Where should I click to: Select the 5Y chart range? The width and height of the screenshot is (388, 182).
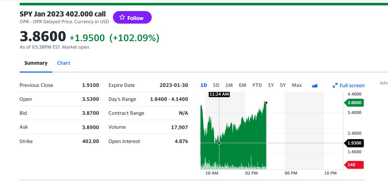[283, 85]
